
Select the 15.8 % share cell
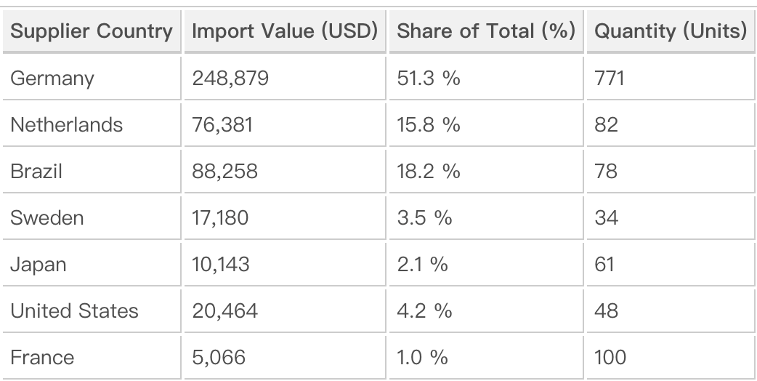[x=429, y=124]
